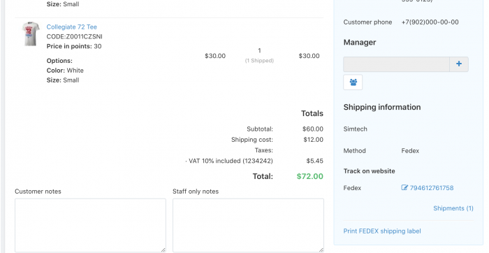Click the Shipping cost: label

(252, 140)
